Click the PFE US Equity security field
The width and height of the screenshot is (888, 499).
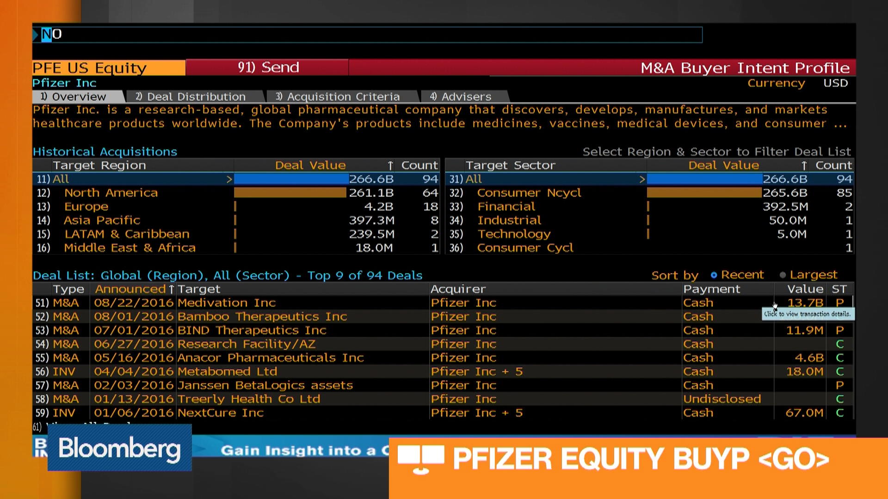click(x=89, y=67)
